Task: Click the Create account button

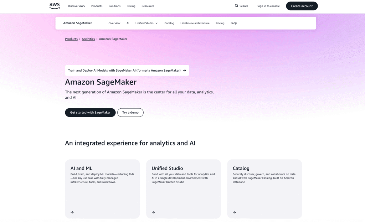Action: tap(302, 6)
